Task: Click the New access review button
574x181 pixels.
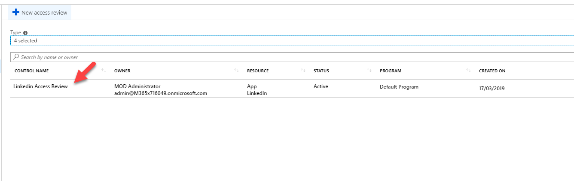Action: 40,12
